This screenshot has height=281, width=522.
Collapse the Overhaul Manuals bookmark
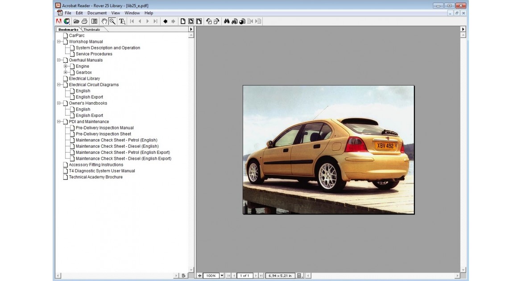pos(59,60)
